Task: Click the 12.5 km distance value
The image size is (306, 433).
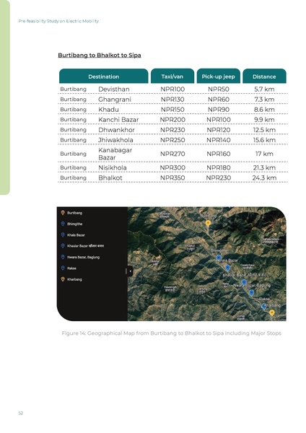Action: [264, 130]
